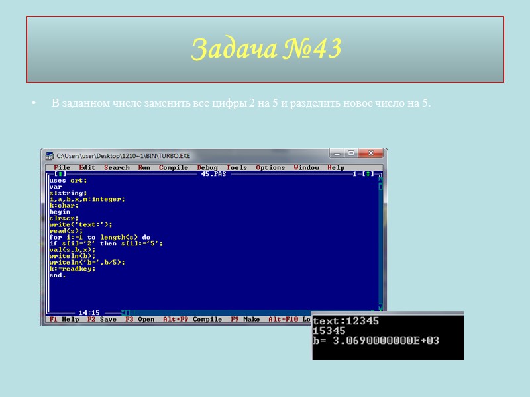Click the 'k:=readkey;' line
Image resolution: width=530 pixels, height=397 pixels.
(x=72, y=269)
